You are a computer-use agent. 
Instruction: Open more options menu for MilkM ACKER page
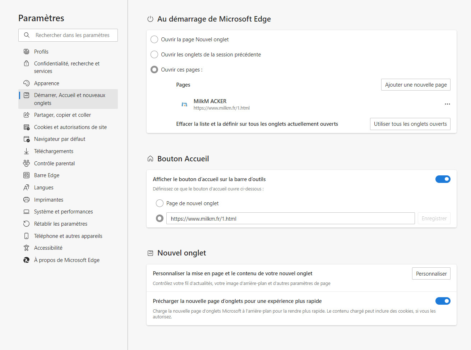[x=447, y=104]
